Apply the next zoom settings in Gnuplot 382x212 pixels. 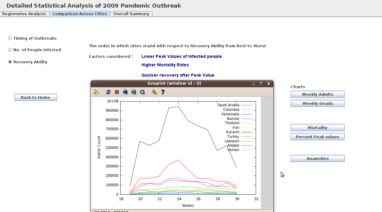click(x=134, y=92)
